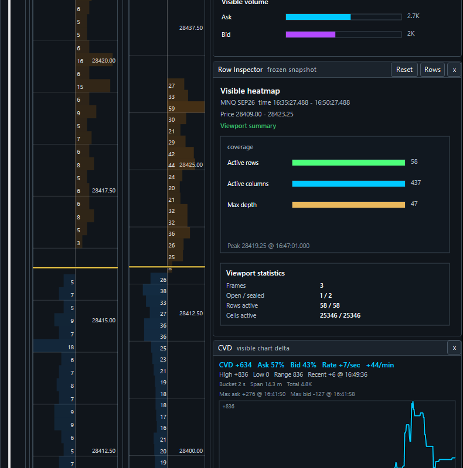Viewport: 463px width, 468px height.
Task: Click the Active rows green bar
Action: [349, 163]
